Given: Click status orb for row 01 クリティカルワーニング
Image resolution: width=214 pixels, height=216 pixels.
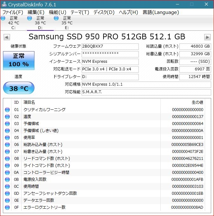Looking at the screenshot, I should (7, 110).
